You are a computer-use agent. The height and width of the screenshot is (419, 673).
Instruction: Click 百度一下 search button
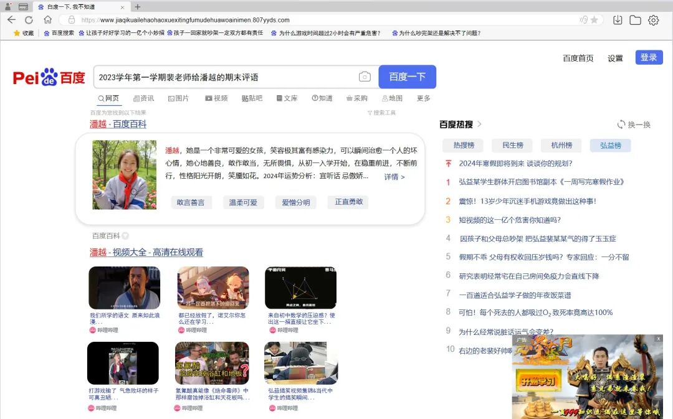pyautogui.click(x=408, y=77)
